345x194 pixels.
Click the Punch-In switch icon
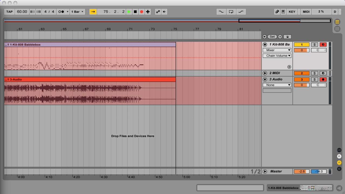pos(221,12)
